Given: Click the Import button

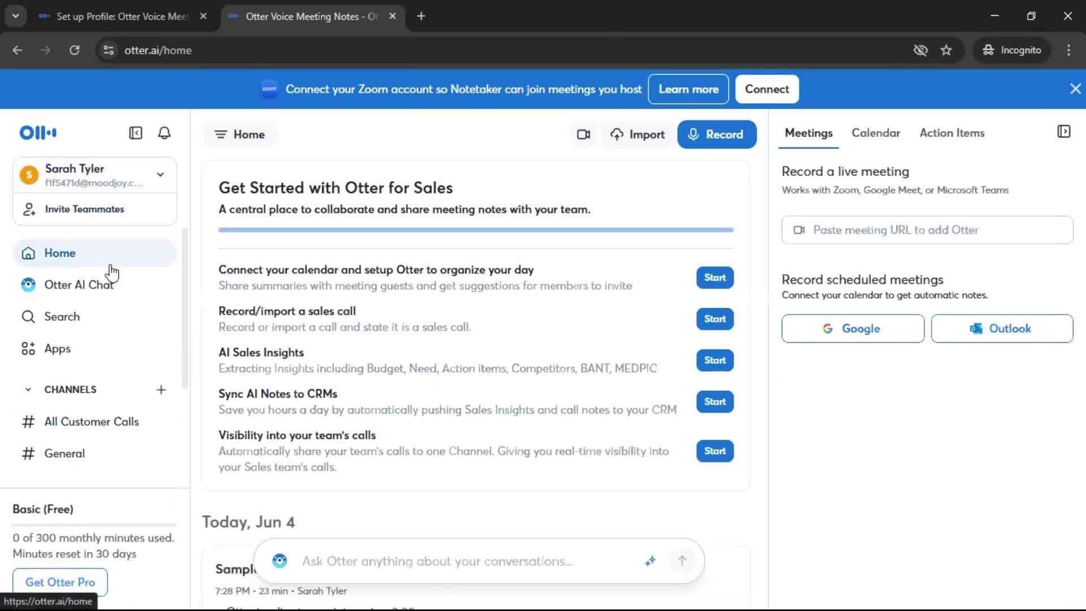Looking at the screenshot, I should pyautogui.click(x=637, y=135).
